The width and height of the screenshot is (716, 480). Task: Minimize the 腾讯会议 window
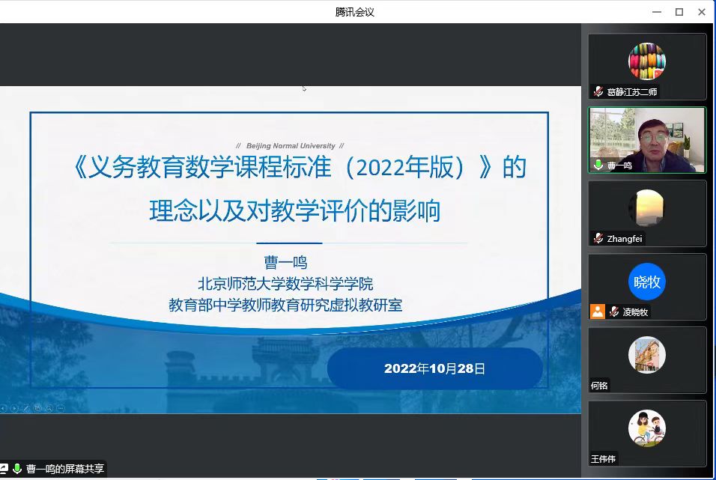pos(657,12)
